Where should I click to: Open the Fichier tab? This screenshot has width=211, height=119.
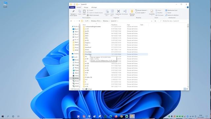pos(72,7)
